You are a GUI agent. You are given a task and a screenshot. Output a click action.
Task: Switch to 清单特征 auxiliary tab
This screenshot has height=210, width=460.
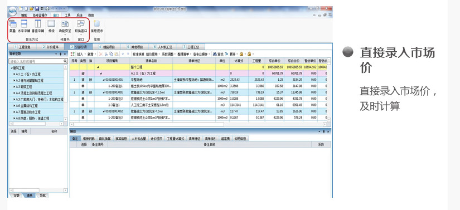point(194,139)
